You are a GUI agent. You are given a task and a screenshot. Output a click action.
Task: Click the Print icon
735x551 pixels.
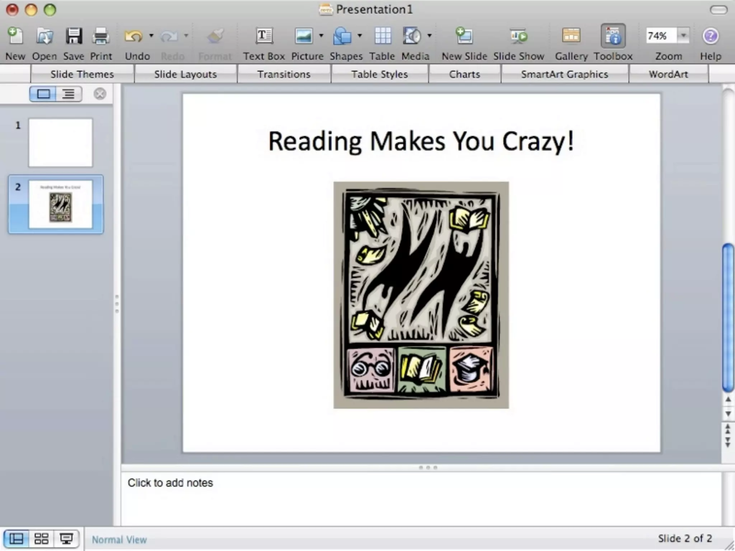click(x=101, y=36)
